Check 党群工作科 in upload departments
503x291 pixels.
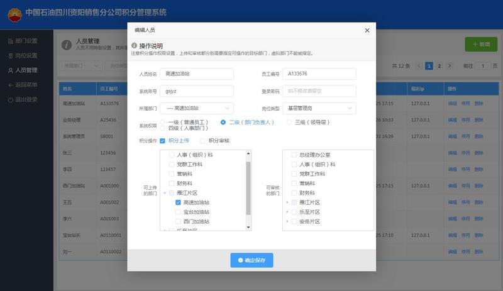pyautogui.click(x=171, y=165)
